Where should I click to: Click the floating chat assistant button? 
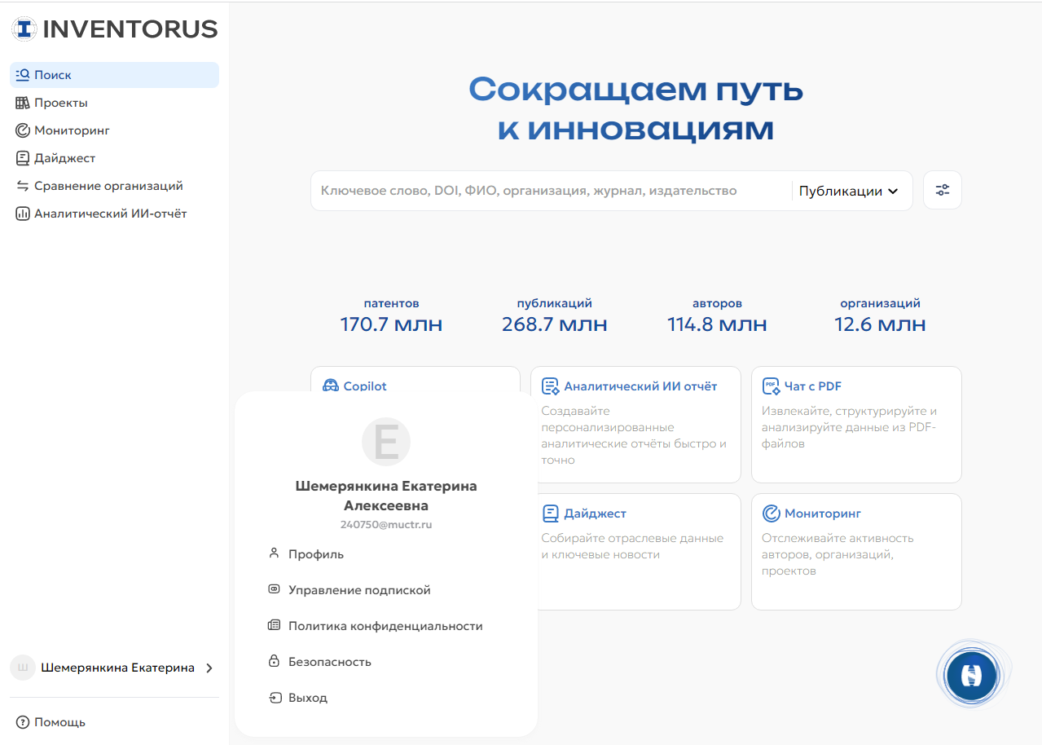coord(971,676)
